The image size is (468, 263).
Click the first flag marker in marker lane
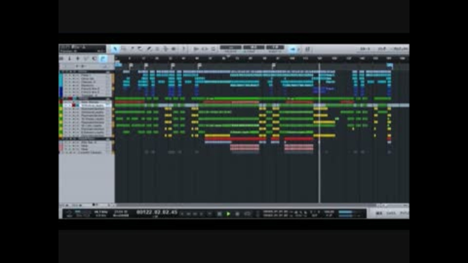point(131,66)
